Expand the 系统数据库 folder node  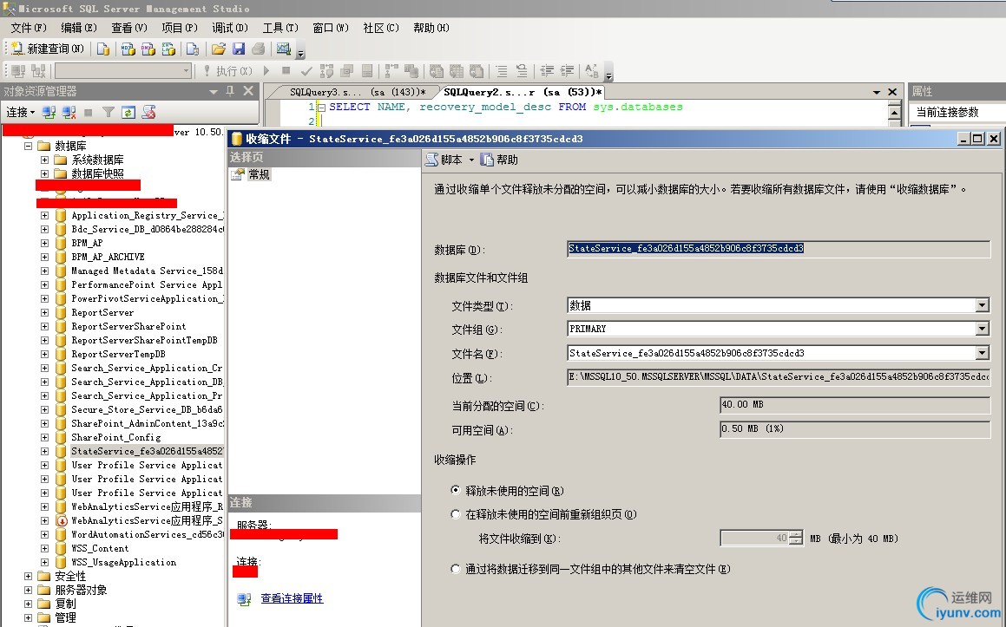coord(44,160)
